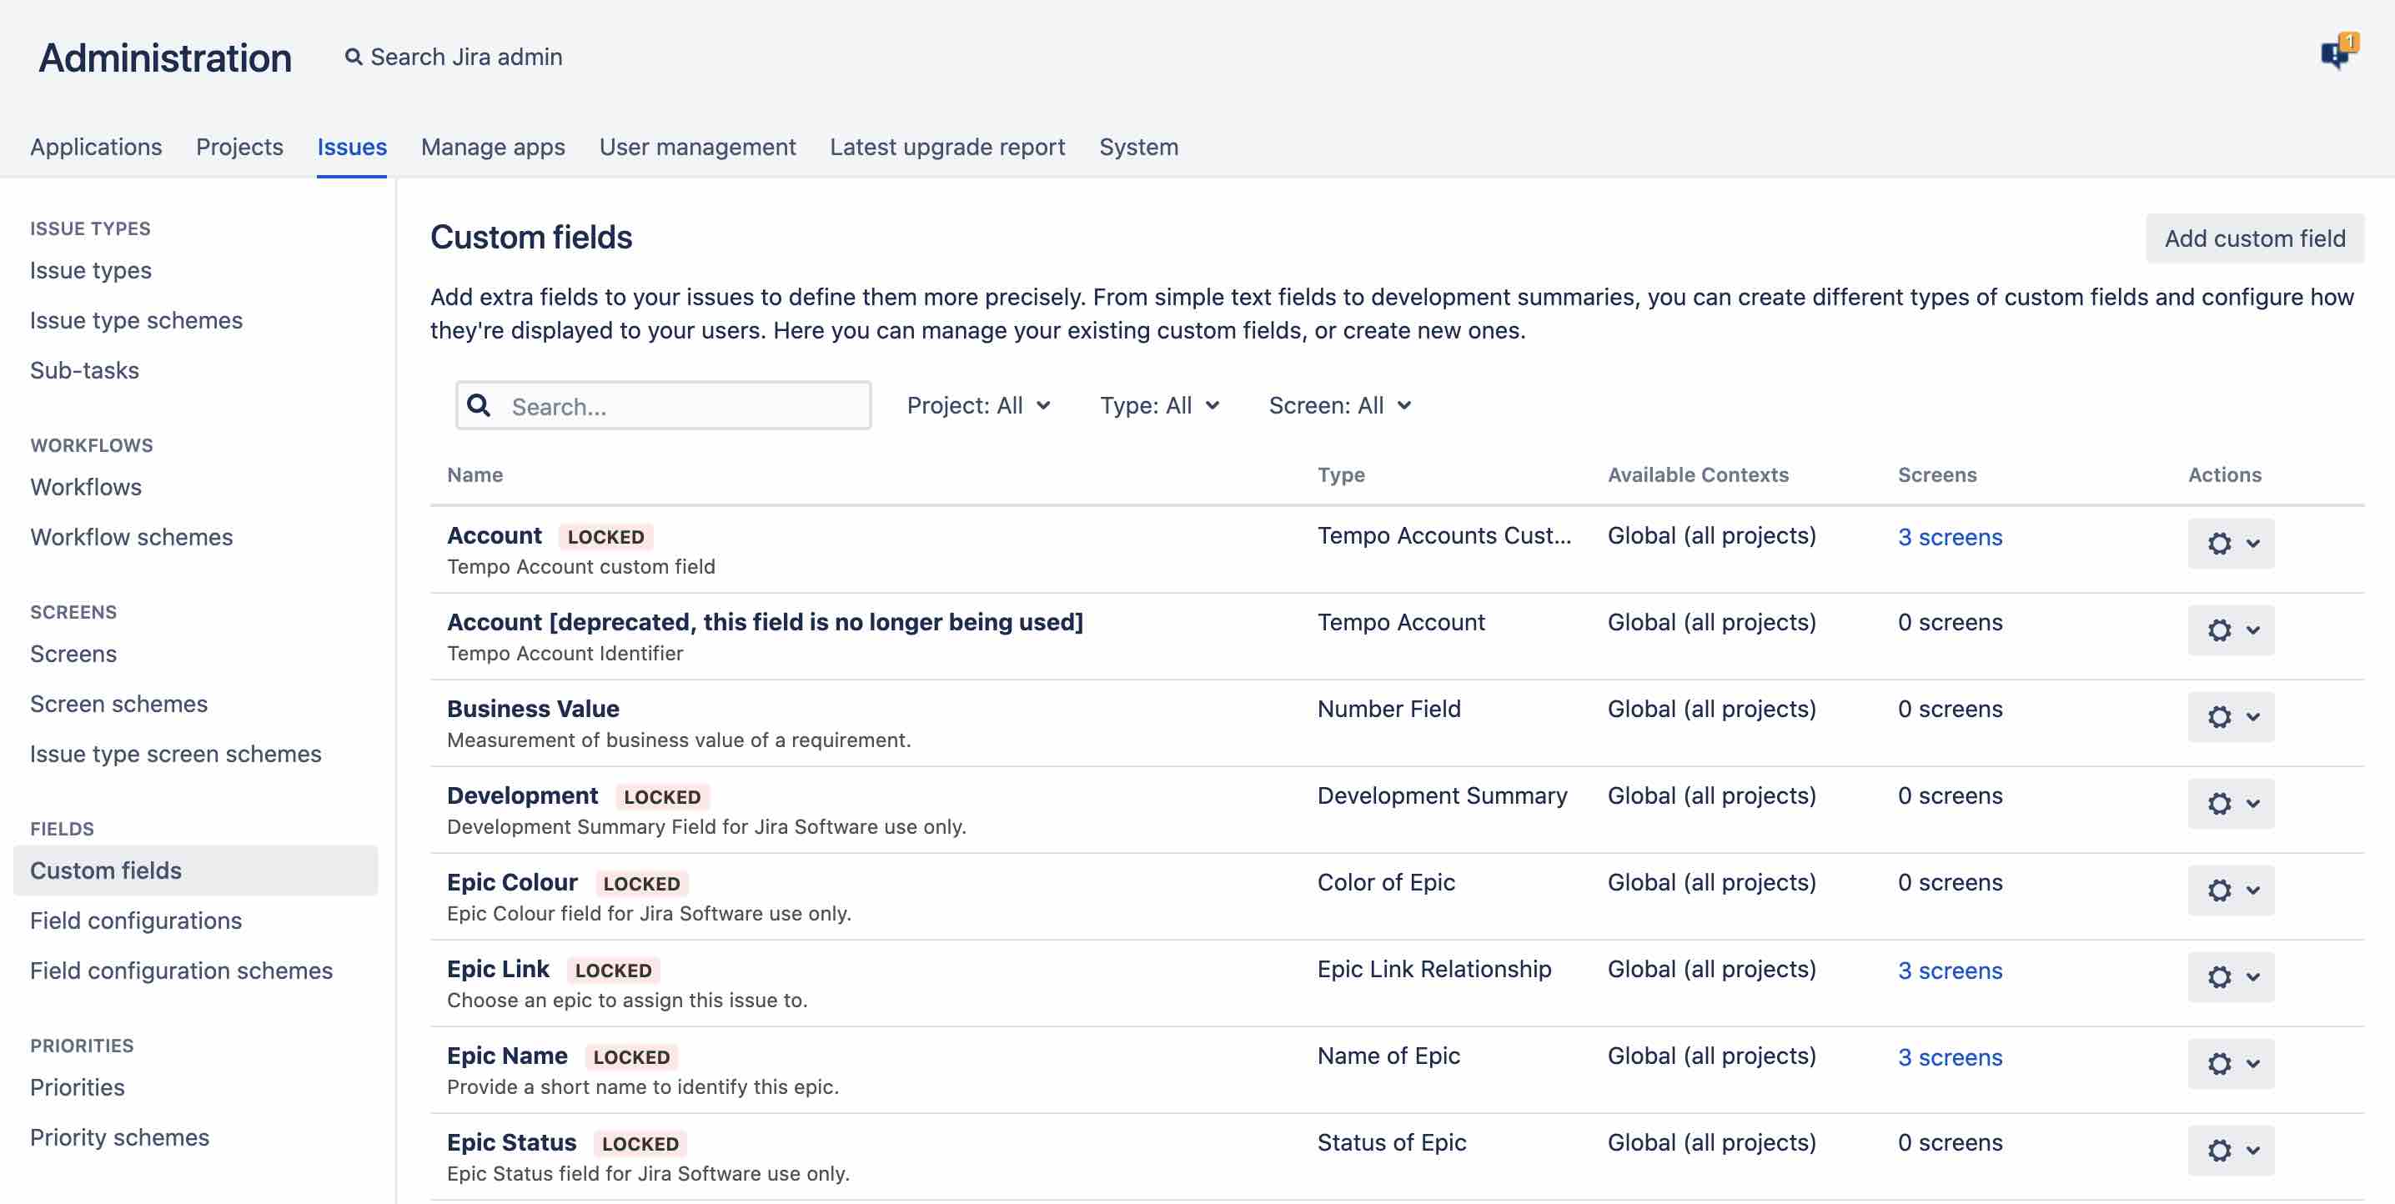This screenshot has height=1204, width=2395.
Task: Click the Add custom field button
Action: click(x=2254, y=239)
